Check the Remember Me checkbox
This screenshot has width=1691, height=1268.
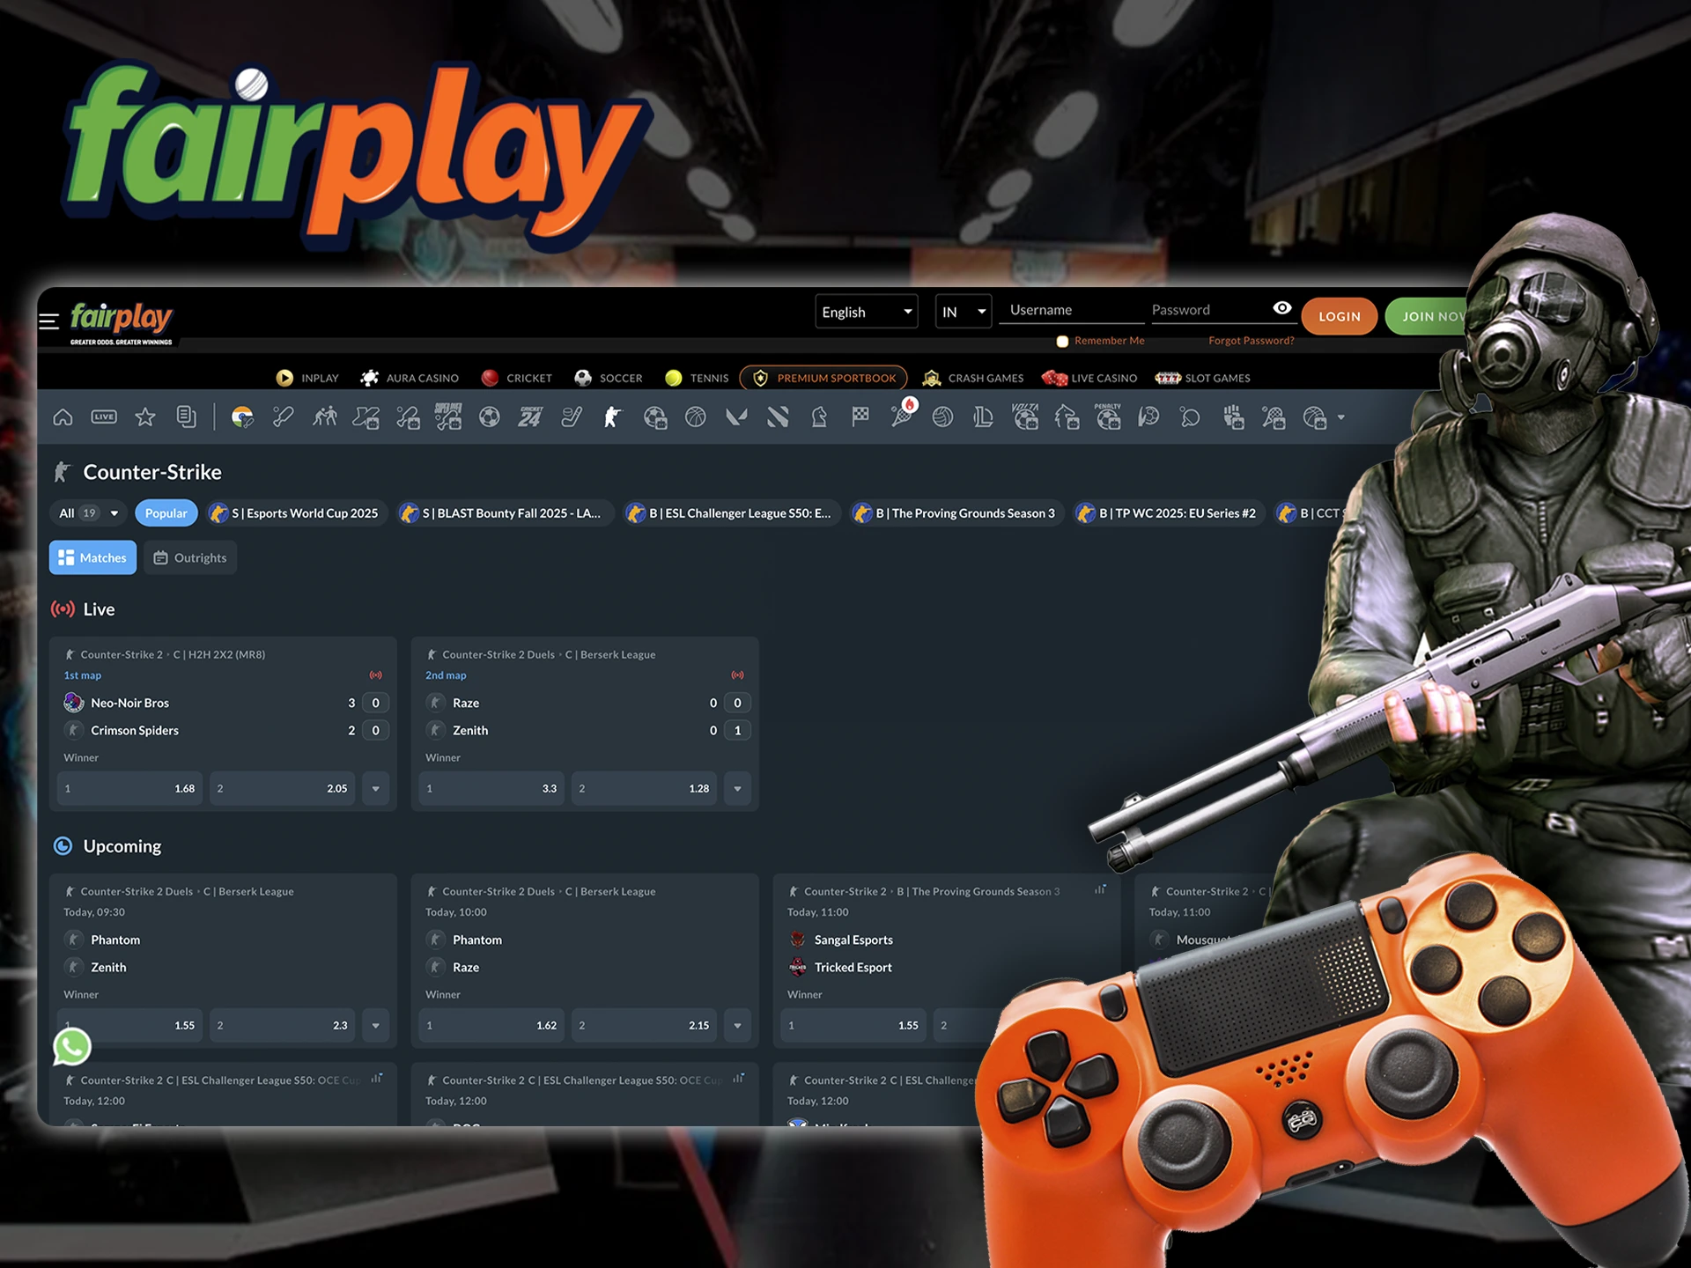coord(1062,341)
